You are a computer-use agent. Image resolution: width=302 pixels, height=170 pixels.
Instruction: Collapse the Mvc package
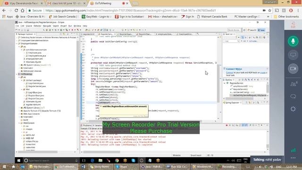click(x=22, y=89)
